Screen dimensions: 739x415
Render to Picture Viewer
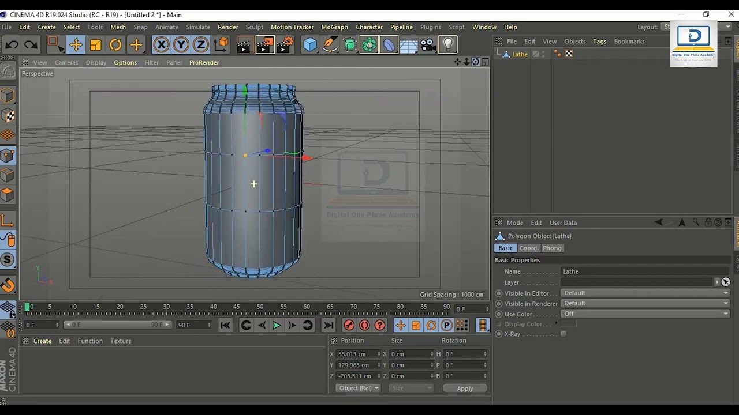coord(264,44)
